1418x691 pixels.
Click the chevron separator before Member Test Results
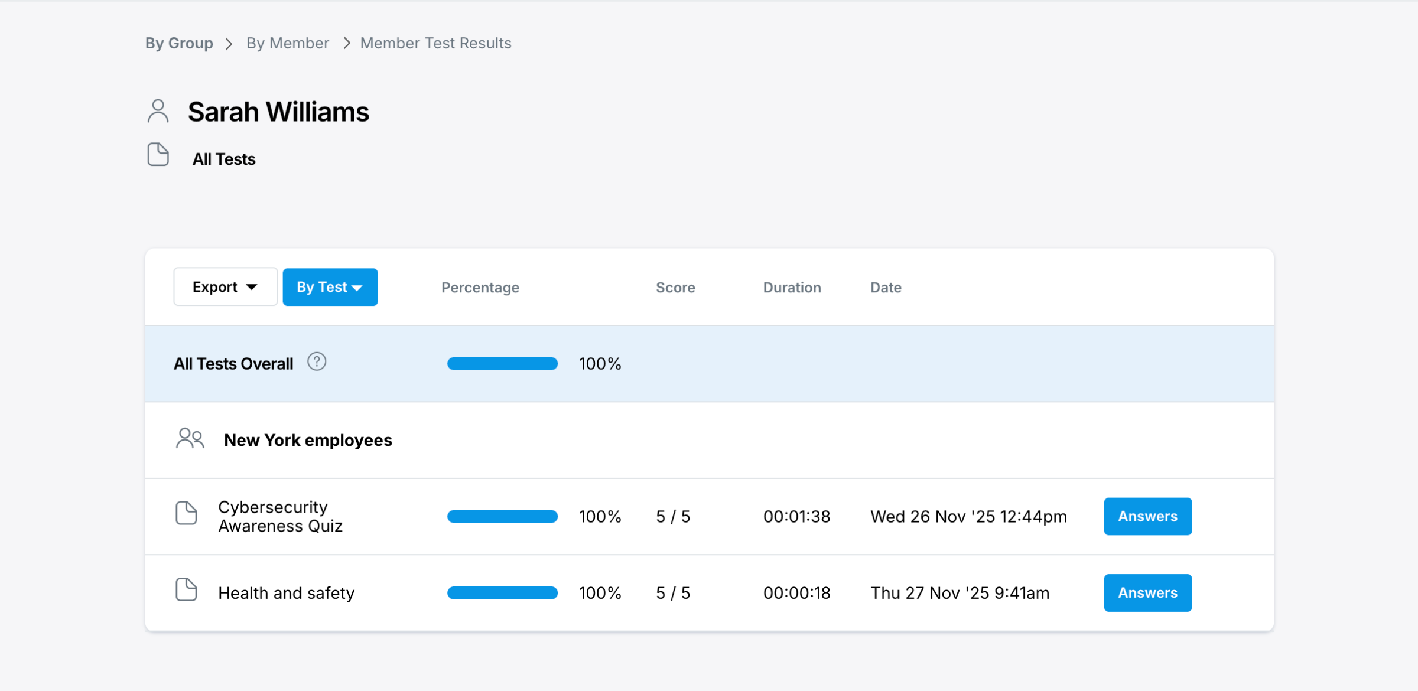(346, 43)
